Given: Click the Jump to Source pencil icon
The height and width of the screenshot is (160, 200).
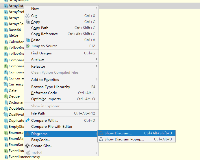Looking at the screenshot, I should (28, 46).
